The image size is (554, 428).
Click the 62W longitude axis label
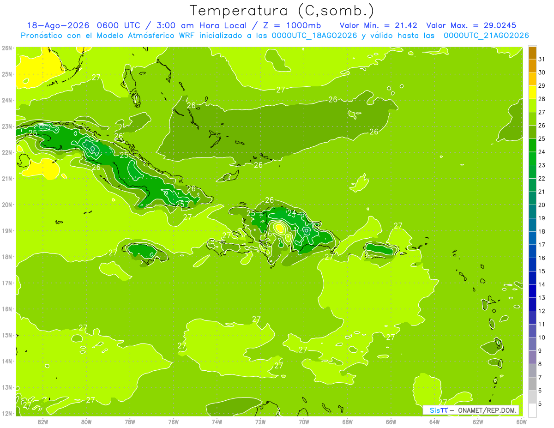(x=478, y=422)
